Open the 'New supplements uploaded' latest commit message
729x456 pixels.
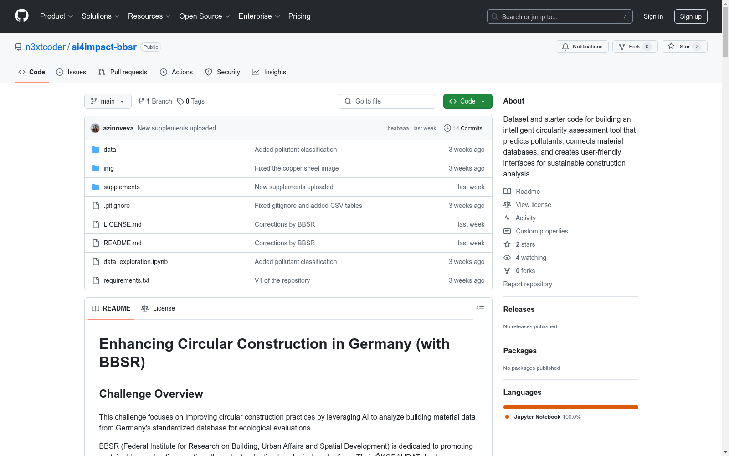[177, 128]
